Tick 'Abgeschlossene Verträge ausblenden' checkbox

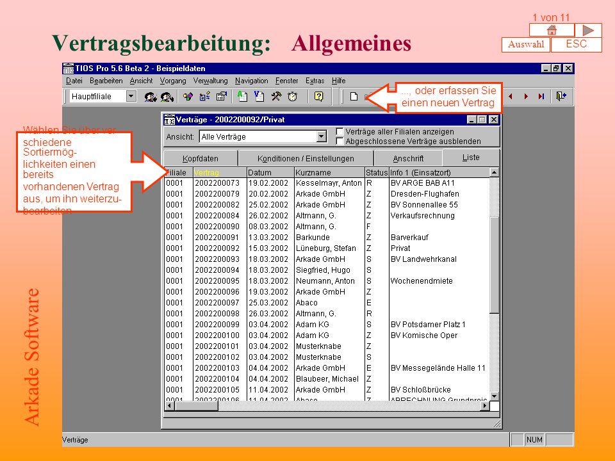(x=340, y=141)
